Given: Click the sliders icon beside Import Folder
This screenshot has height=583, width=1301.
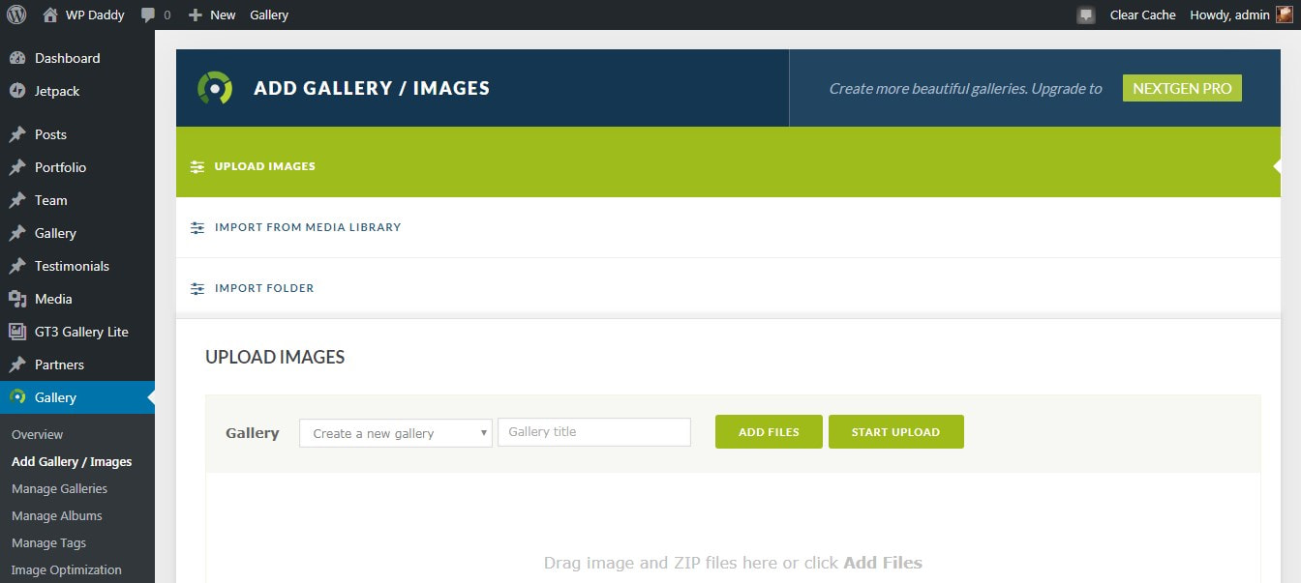Looking at the screenshot, I should tap(197, 288).
